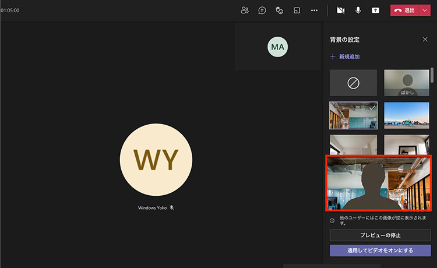
Task: Close the 背景の設定 panel
Action: (425, 40)
